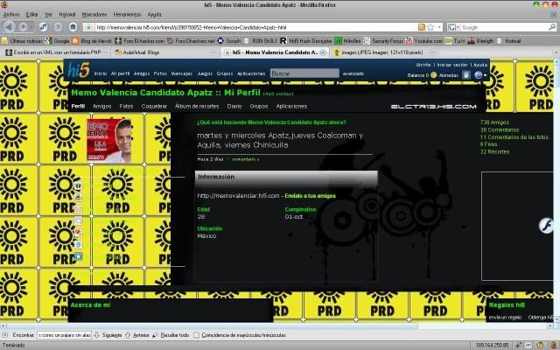The width and height of the screenshot is (560, 350).
Task: Close the find bar with X icon
Action: [5, 334]
